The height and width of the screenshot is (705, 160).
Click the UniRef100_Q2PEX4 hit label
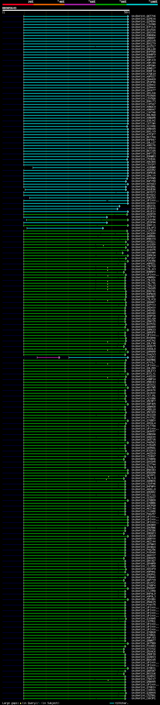pos(143,19)
